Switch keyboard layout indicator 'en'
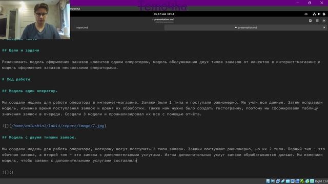Screen dimensions: 328x184 (x=306, y=14)
